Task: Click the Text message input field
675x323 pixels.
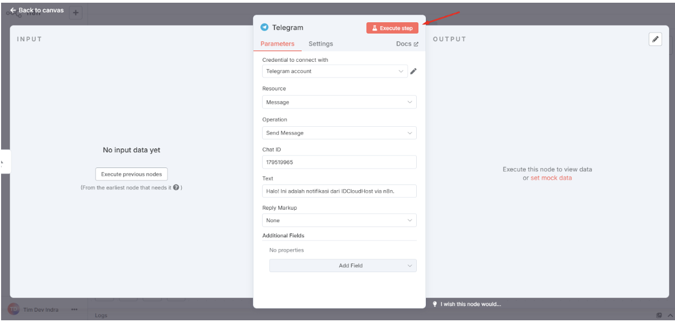Action: 339,191
